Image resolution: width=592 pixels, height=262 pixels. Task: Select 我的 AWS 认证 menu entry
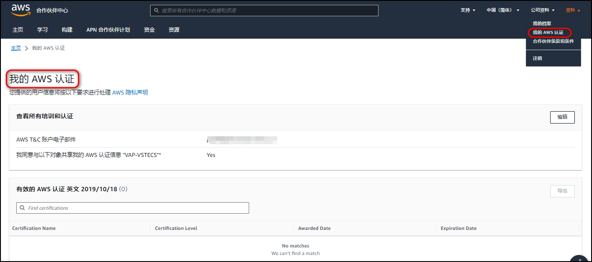(548, 33)
